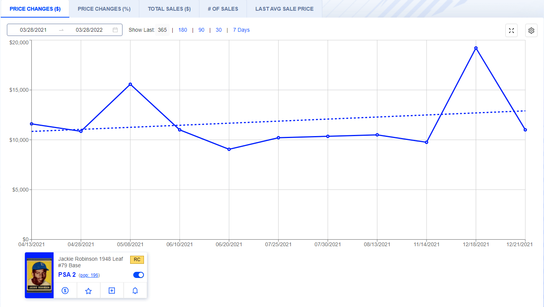Image resolution: width=544 pixels, height=307 pixels.
Task: Click the $10,000 axis label
Action: pyautogui.click(x=19, y=140)
